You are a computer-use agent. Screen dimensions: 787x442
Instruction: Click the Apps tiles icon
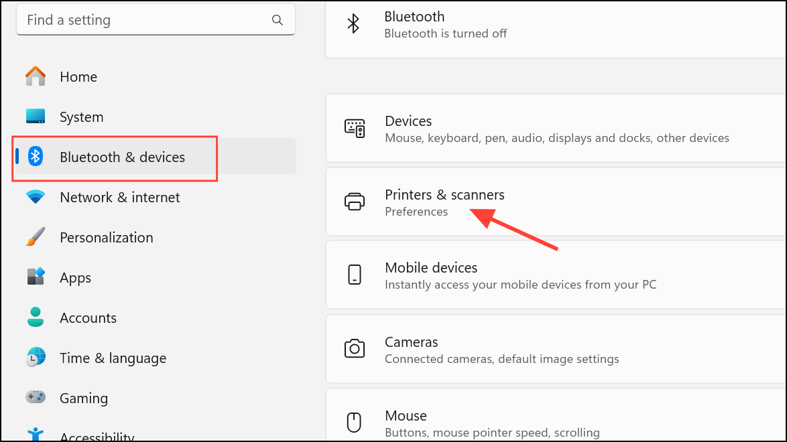[36, 277]
